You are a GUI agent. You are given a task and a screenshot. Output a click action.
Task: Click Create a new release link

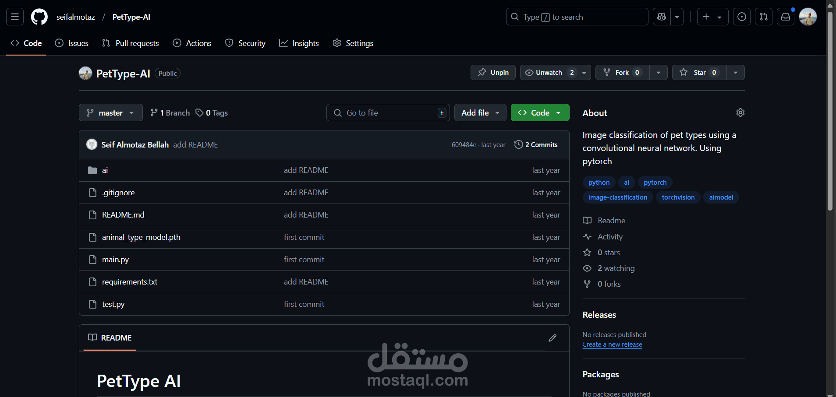(x=612, y=344)
